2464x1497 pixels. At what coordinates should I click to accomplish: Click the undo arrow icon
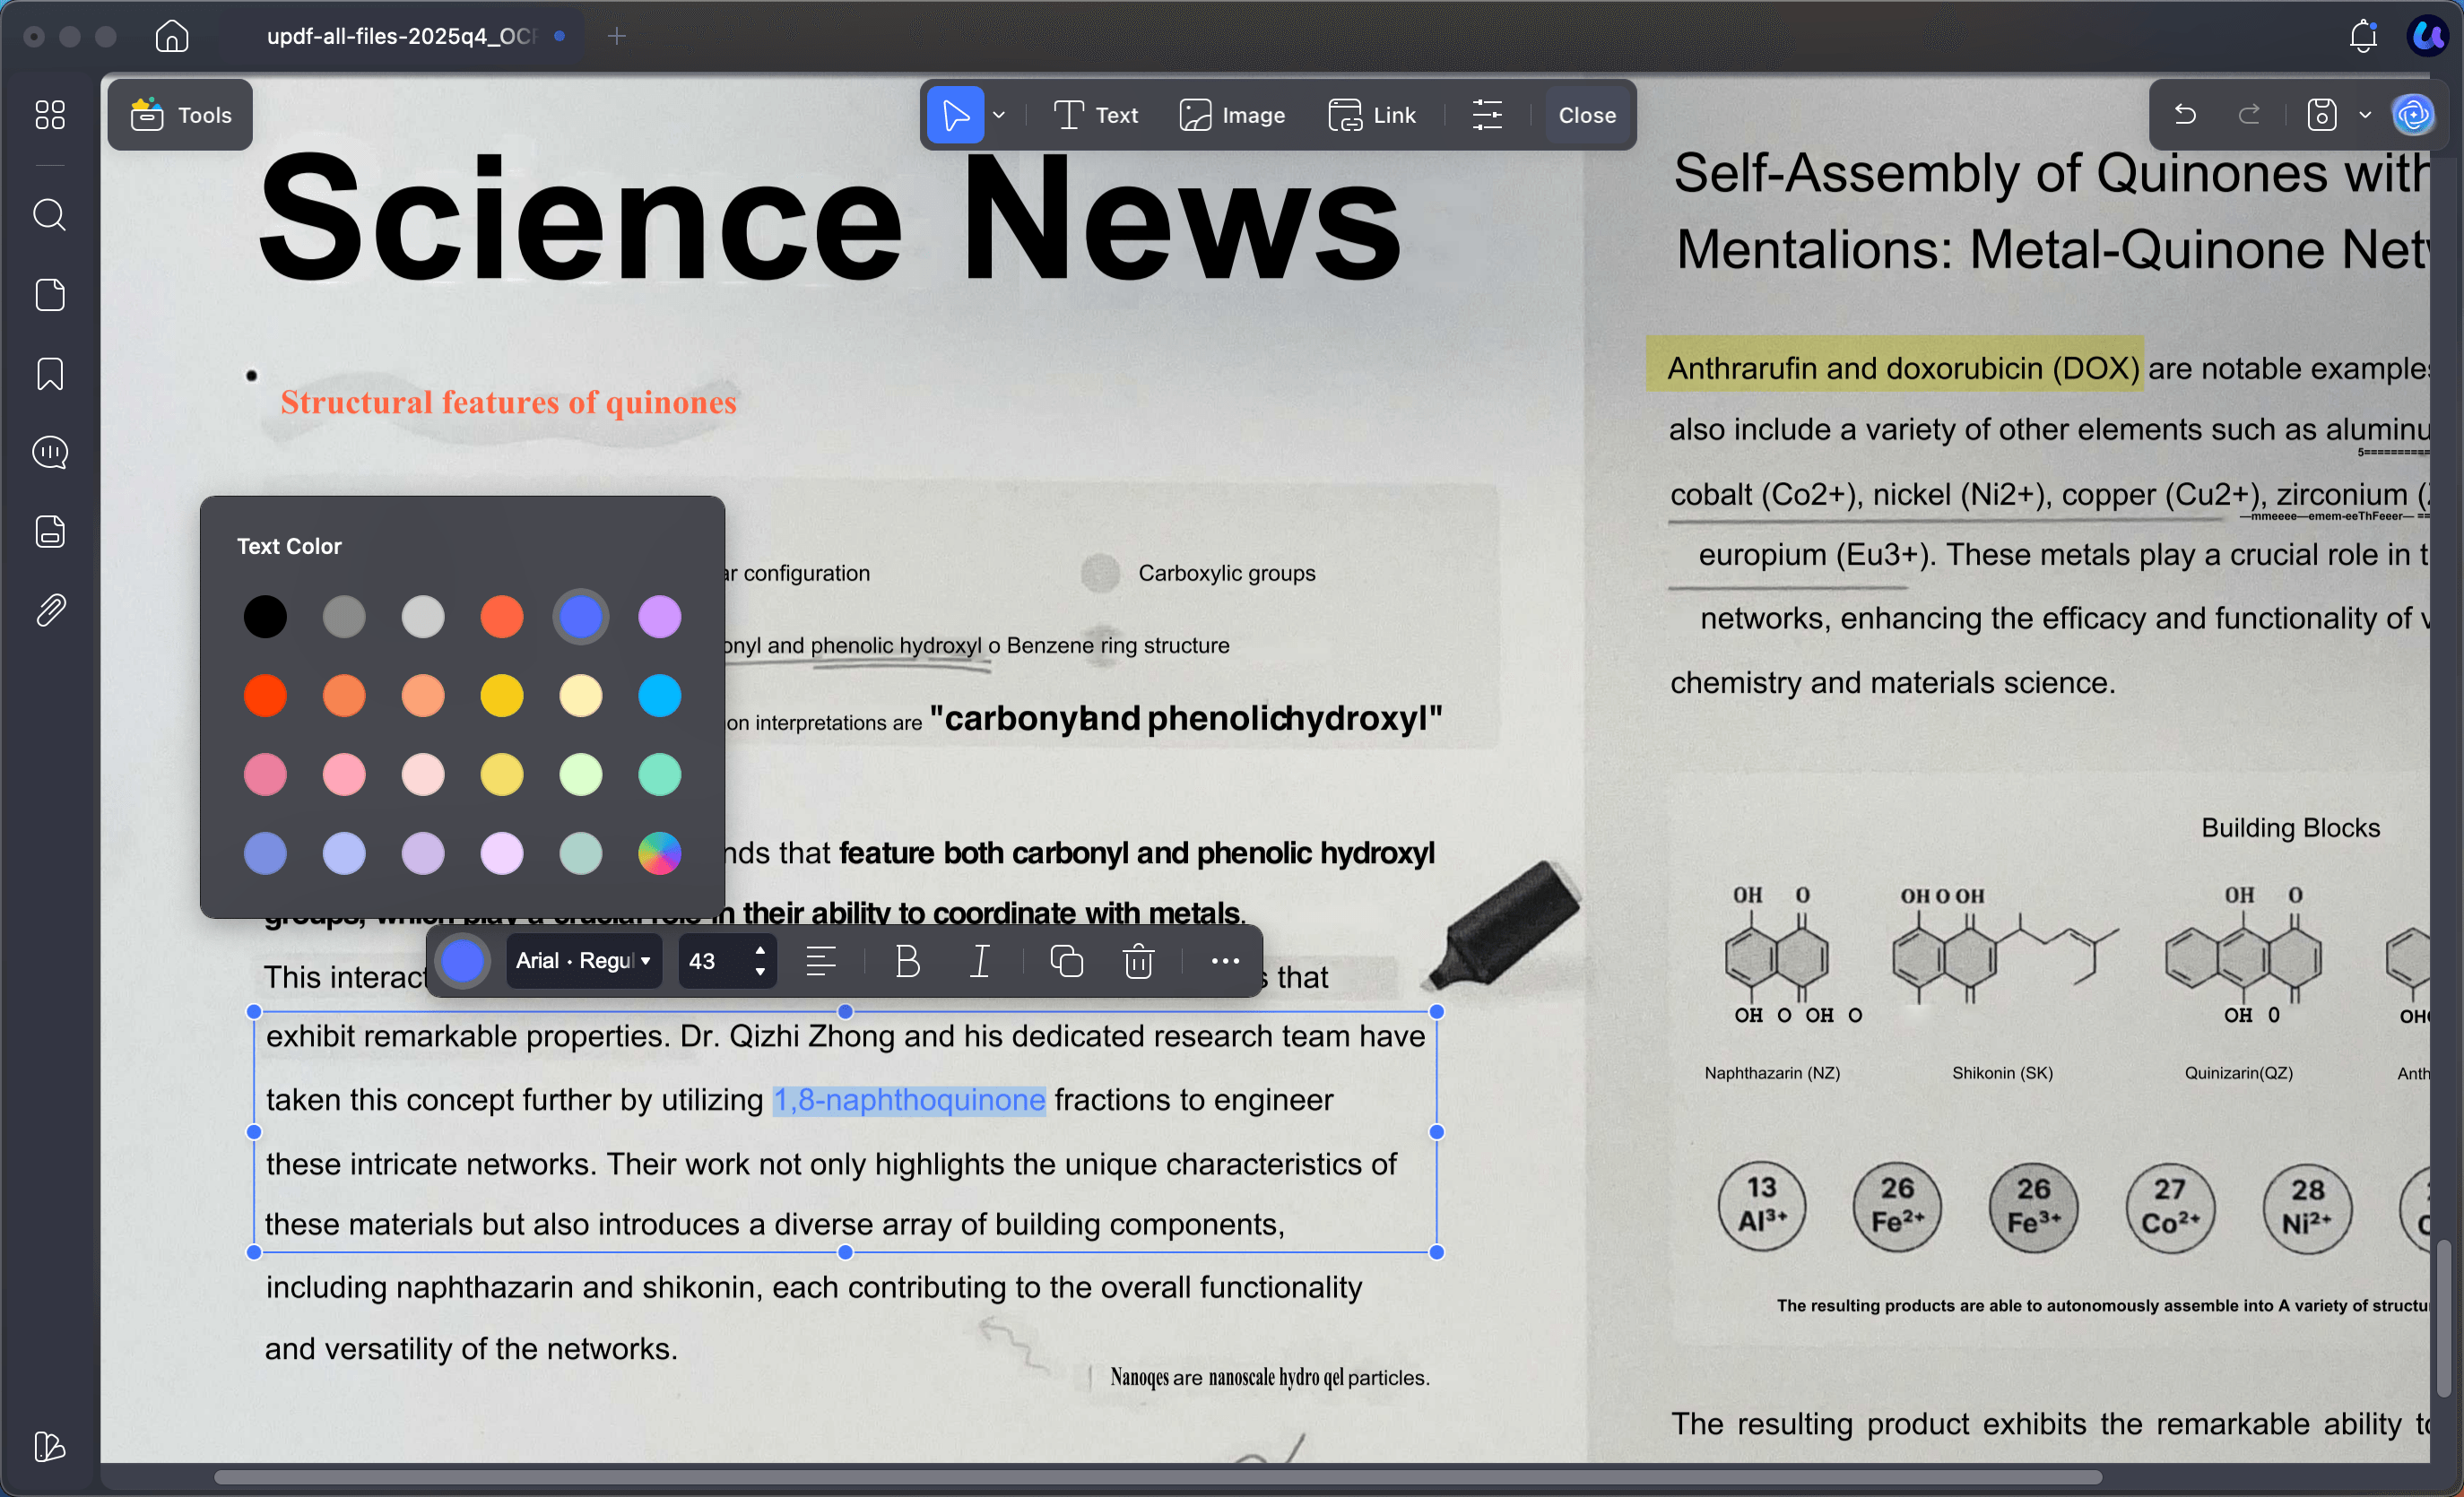click(x=2185, y=115)
